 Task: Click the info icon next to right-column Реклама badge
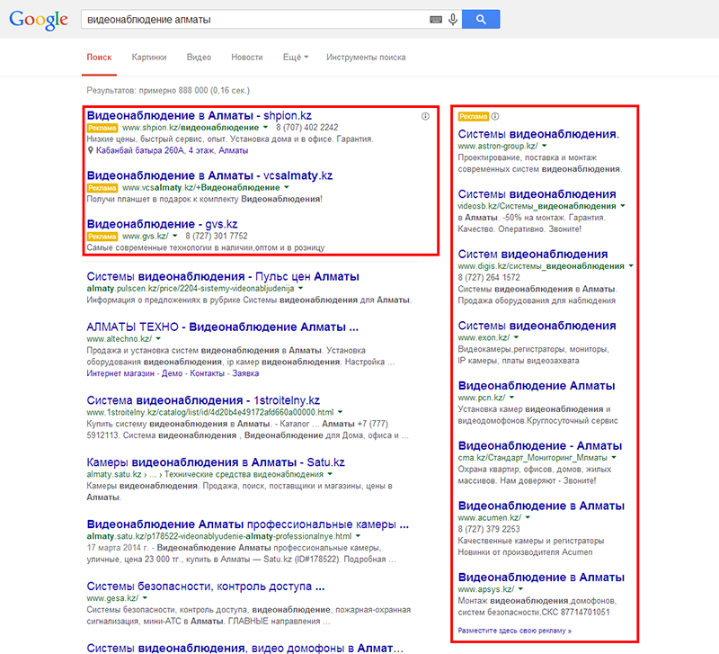(x=495, y=117)
